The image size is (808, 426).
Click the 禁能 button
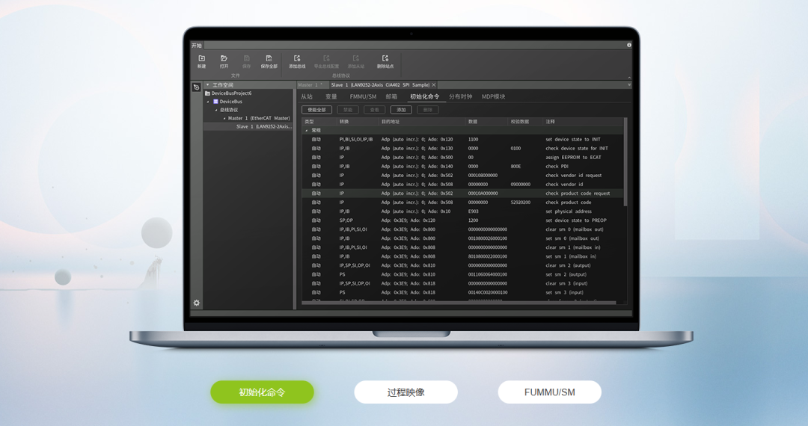(348, 110)
